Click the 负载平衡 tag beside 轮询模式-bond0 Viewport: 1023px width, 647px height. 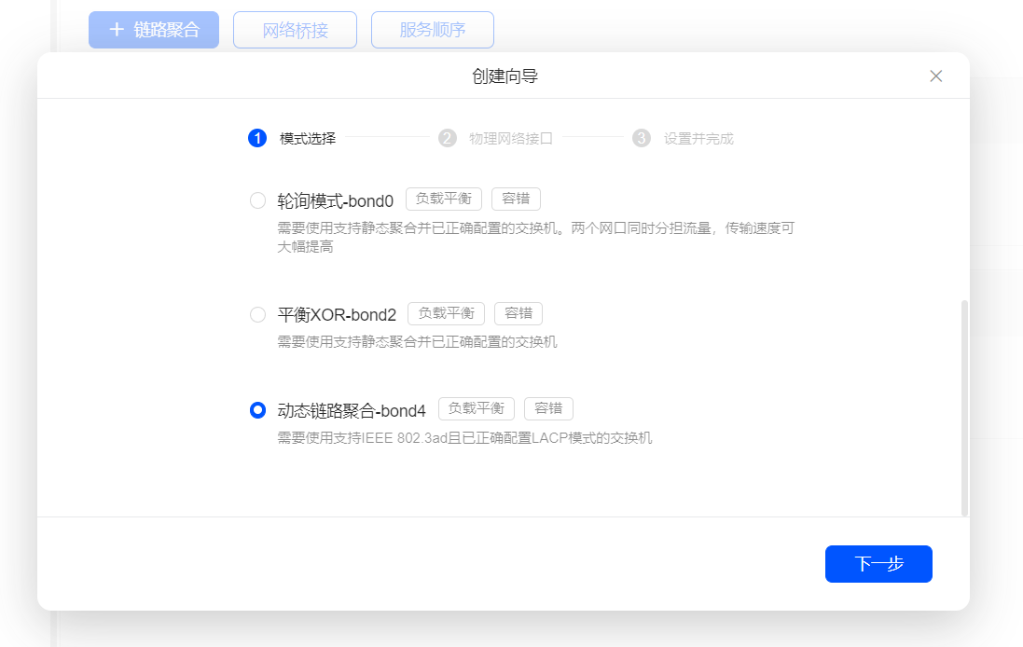[444, 199]
